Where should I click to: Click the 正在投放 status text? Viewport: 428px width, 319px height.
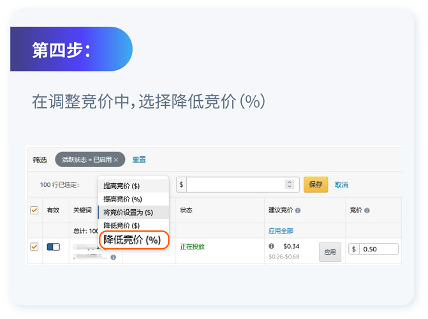coord(193,247)
